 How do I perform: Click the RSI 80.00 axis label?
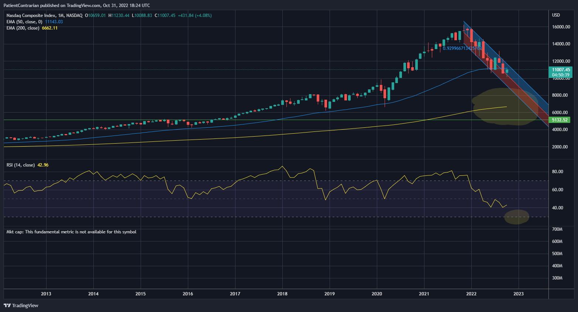click(x=557, y=172)
